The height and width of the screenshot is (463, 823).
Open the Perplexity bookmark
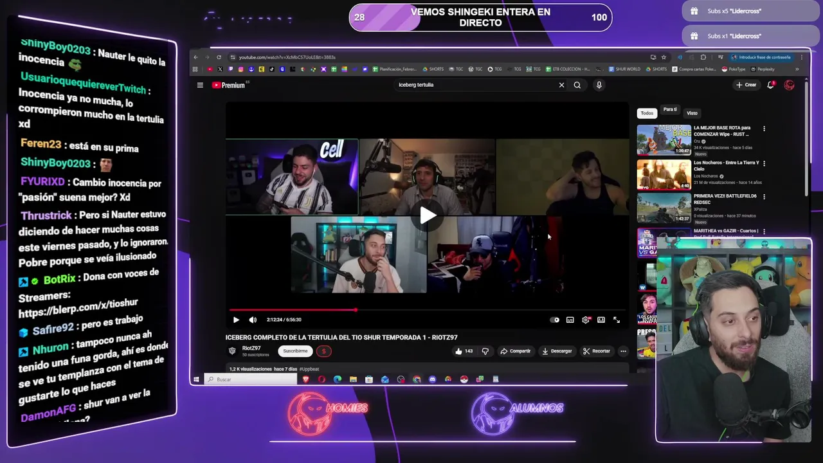coord(763,69)
